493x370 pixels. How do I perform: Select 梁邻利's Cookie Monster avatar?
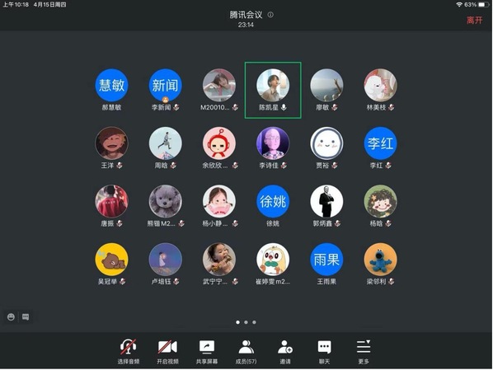pyautogui.click(x=380, y=260)
